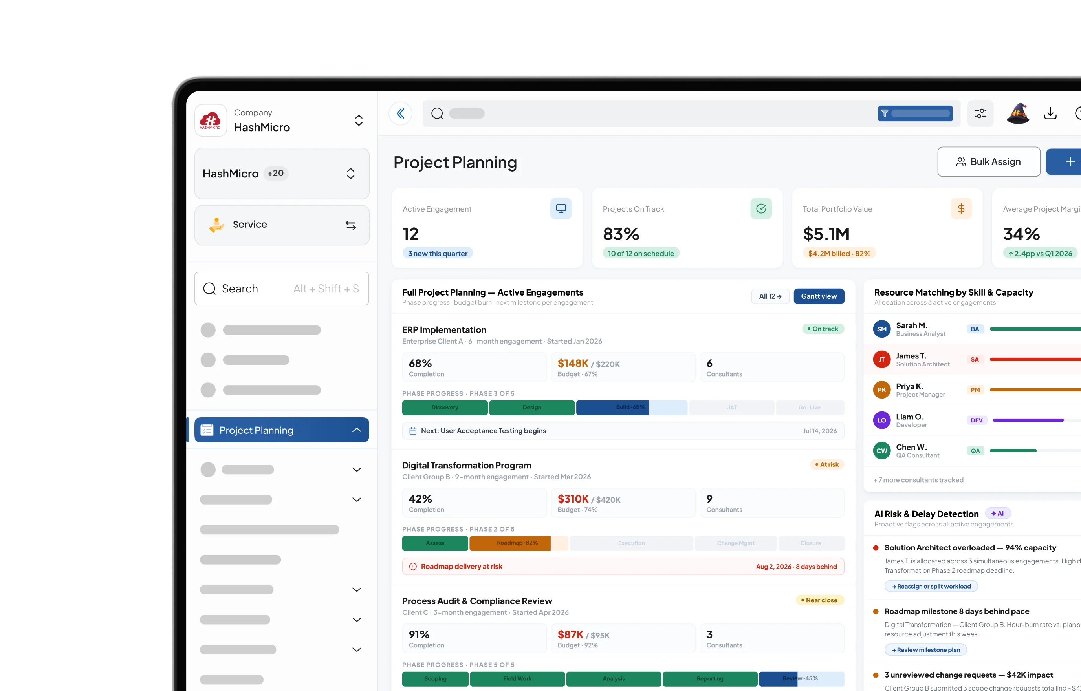Click +7 more consultants tracked
The image size is (1081, 691).
click(918, 480)
